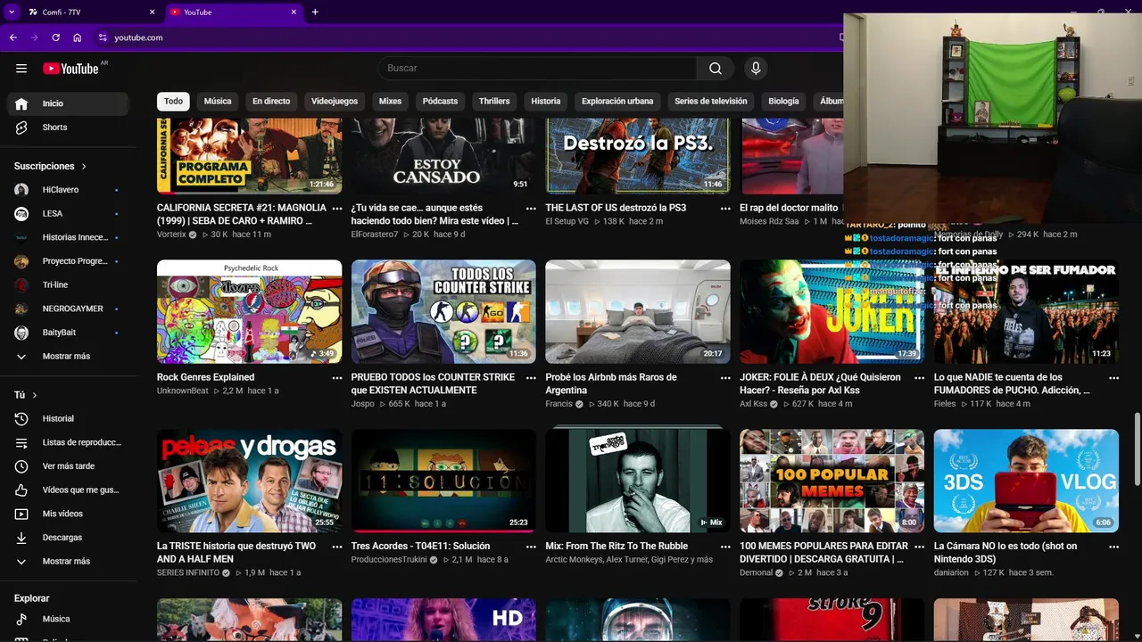Open the YouTube hamburger guide menu
Screen dimensions: 1142x642
(x=21, y=69)
